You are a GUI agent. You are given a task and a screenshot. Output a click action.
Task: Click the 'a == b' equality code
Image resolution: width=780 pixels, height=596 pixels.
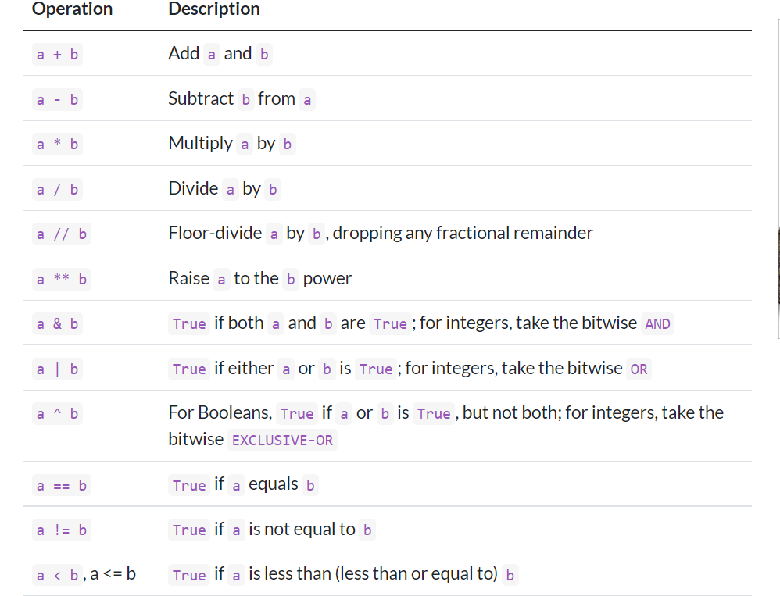62,486
